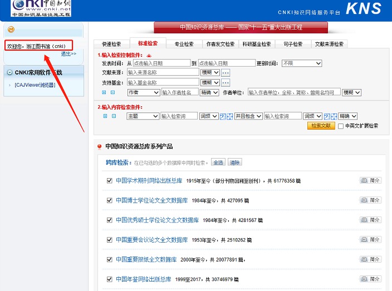Switch to 句子检索 tab
Image resolution: width=392 pixels, height=291 pixels.
[293, 44]
